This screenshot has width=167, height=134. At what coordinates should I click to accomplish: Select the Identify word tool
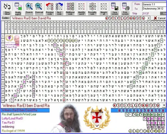pos(81,7)
